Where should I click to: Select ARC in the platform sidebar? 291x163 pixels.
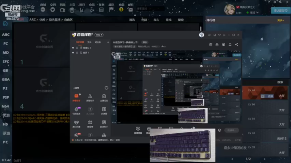click(x=6, y=34)
